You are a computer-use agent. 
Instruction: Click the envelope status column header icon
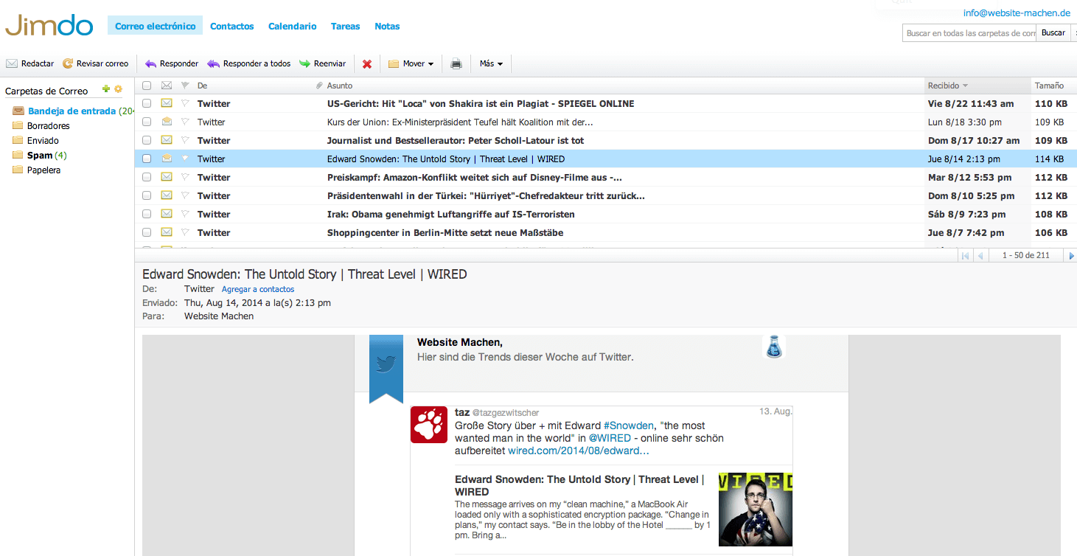point(167,86)
